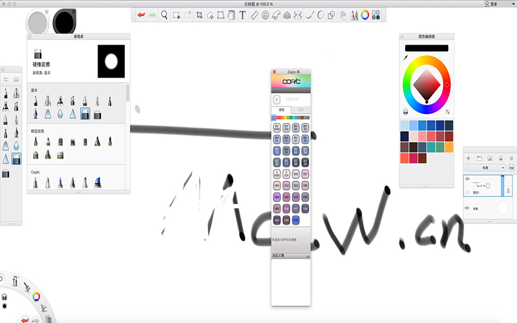Activate the French Curve tool
This screenshot has height=323, width=517.
pyautogui.click(x=276, y=15)
